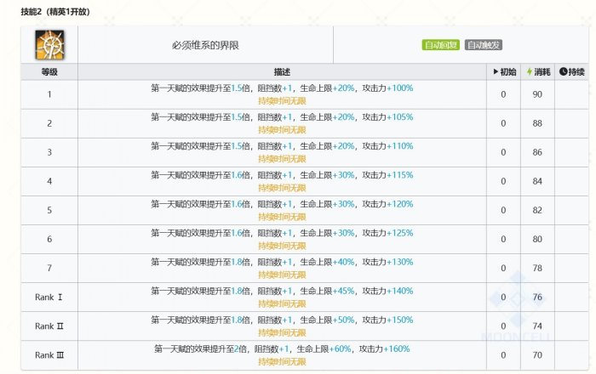Click the lightning icon beside 消耗
Viewport: 596px width, 374px height.
pyautogui.click(x=529, y=71)
